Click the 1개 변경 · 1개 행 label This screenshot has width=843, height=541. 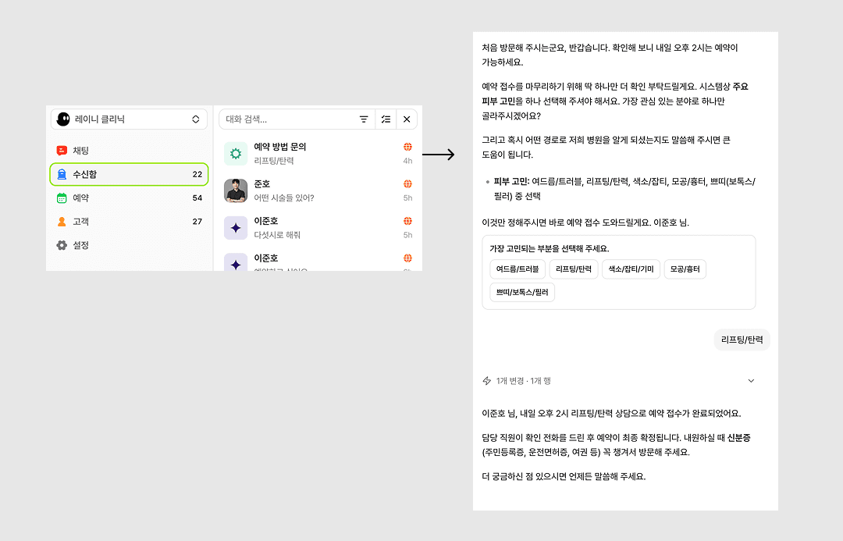tap(524, 381)
